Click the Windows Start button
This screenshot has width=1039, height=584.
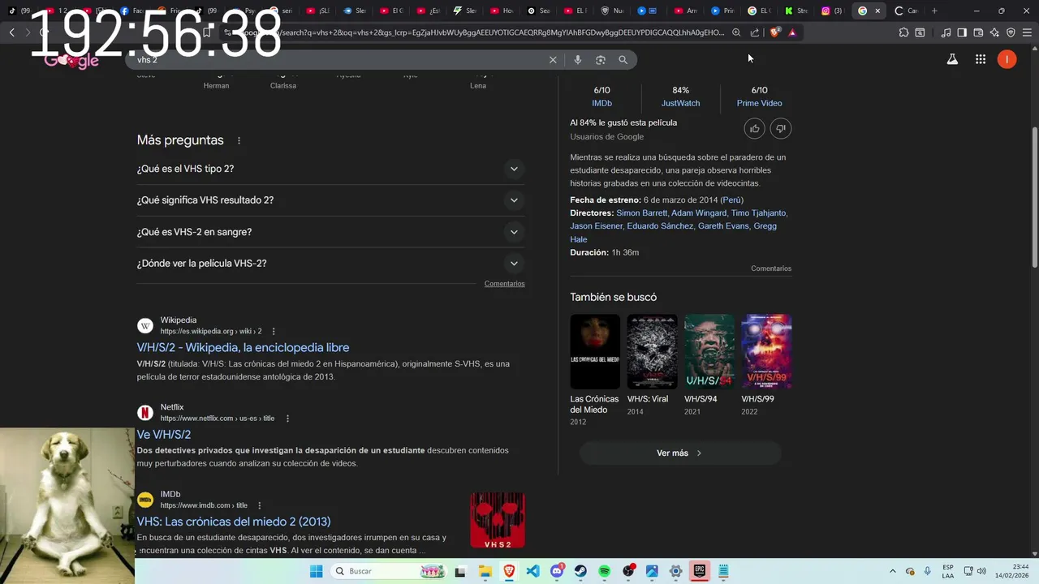(x=317, y=571)
